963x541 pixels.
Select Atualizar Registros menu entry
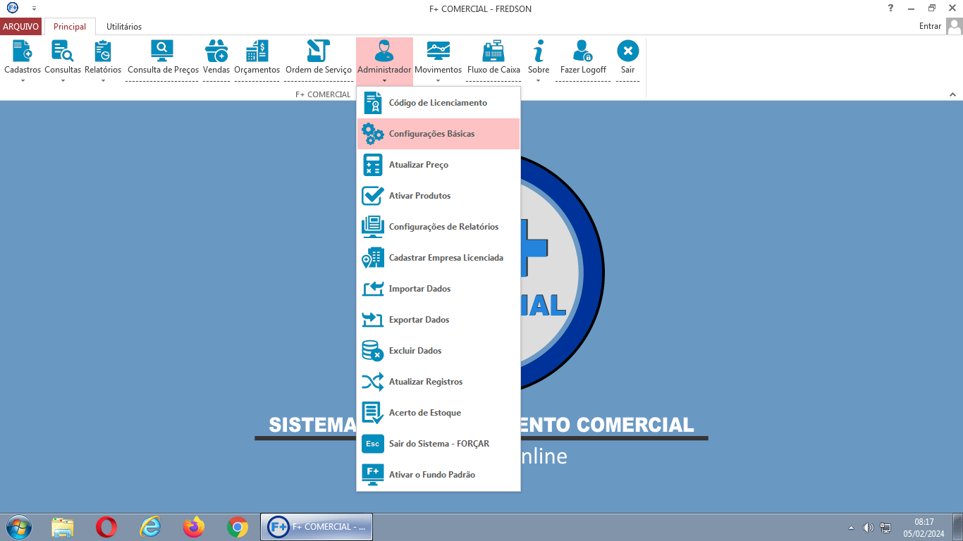click(x=438, y=382)
